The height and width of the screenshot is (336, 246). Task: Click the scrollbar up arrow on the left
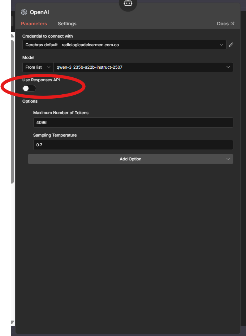pyautogui.click(x=12, y=36)
